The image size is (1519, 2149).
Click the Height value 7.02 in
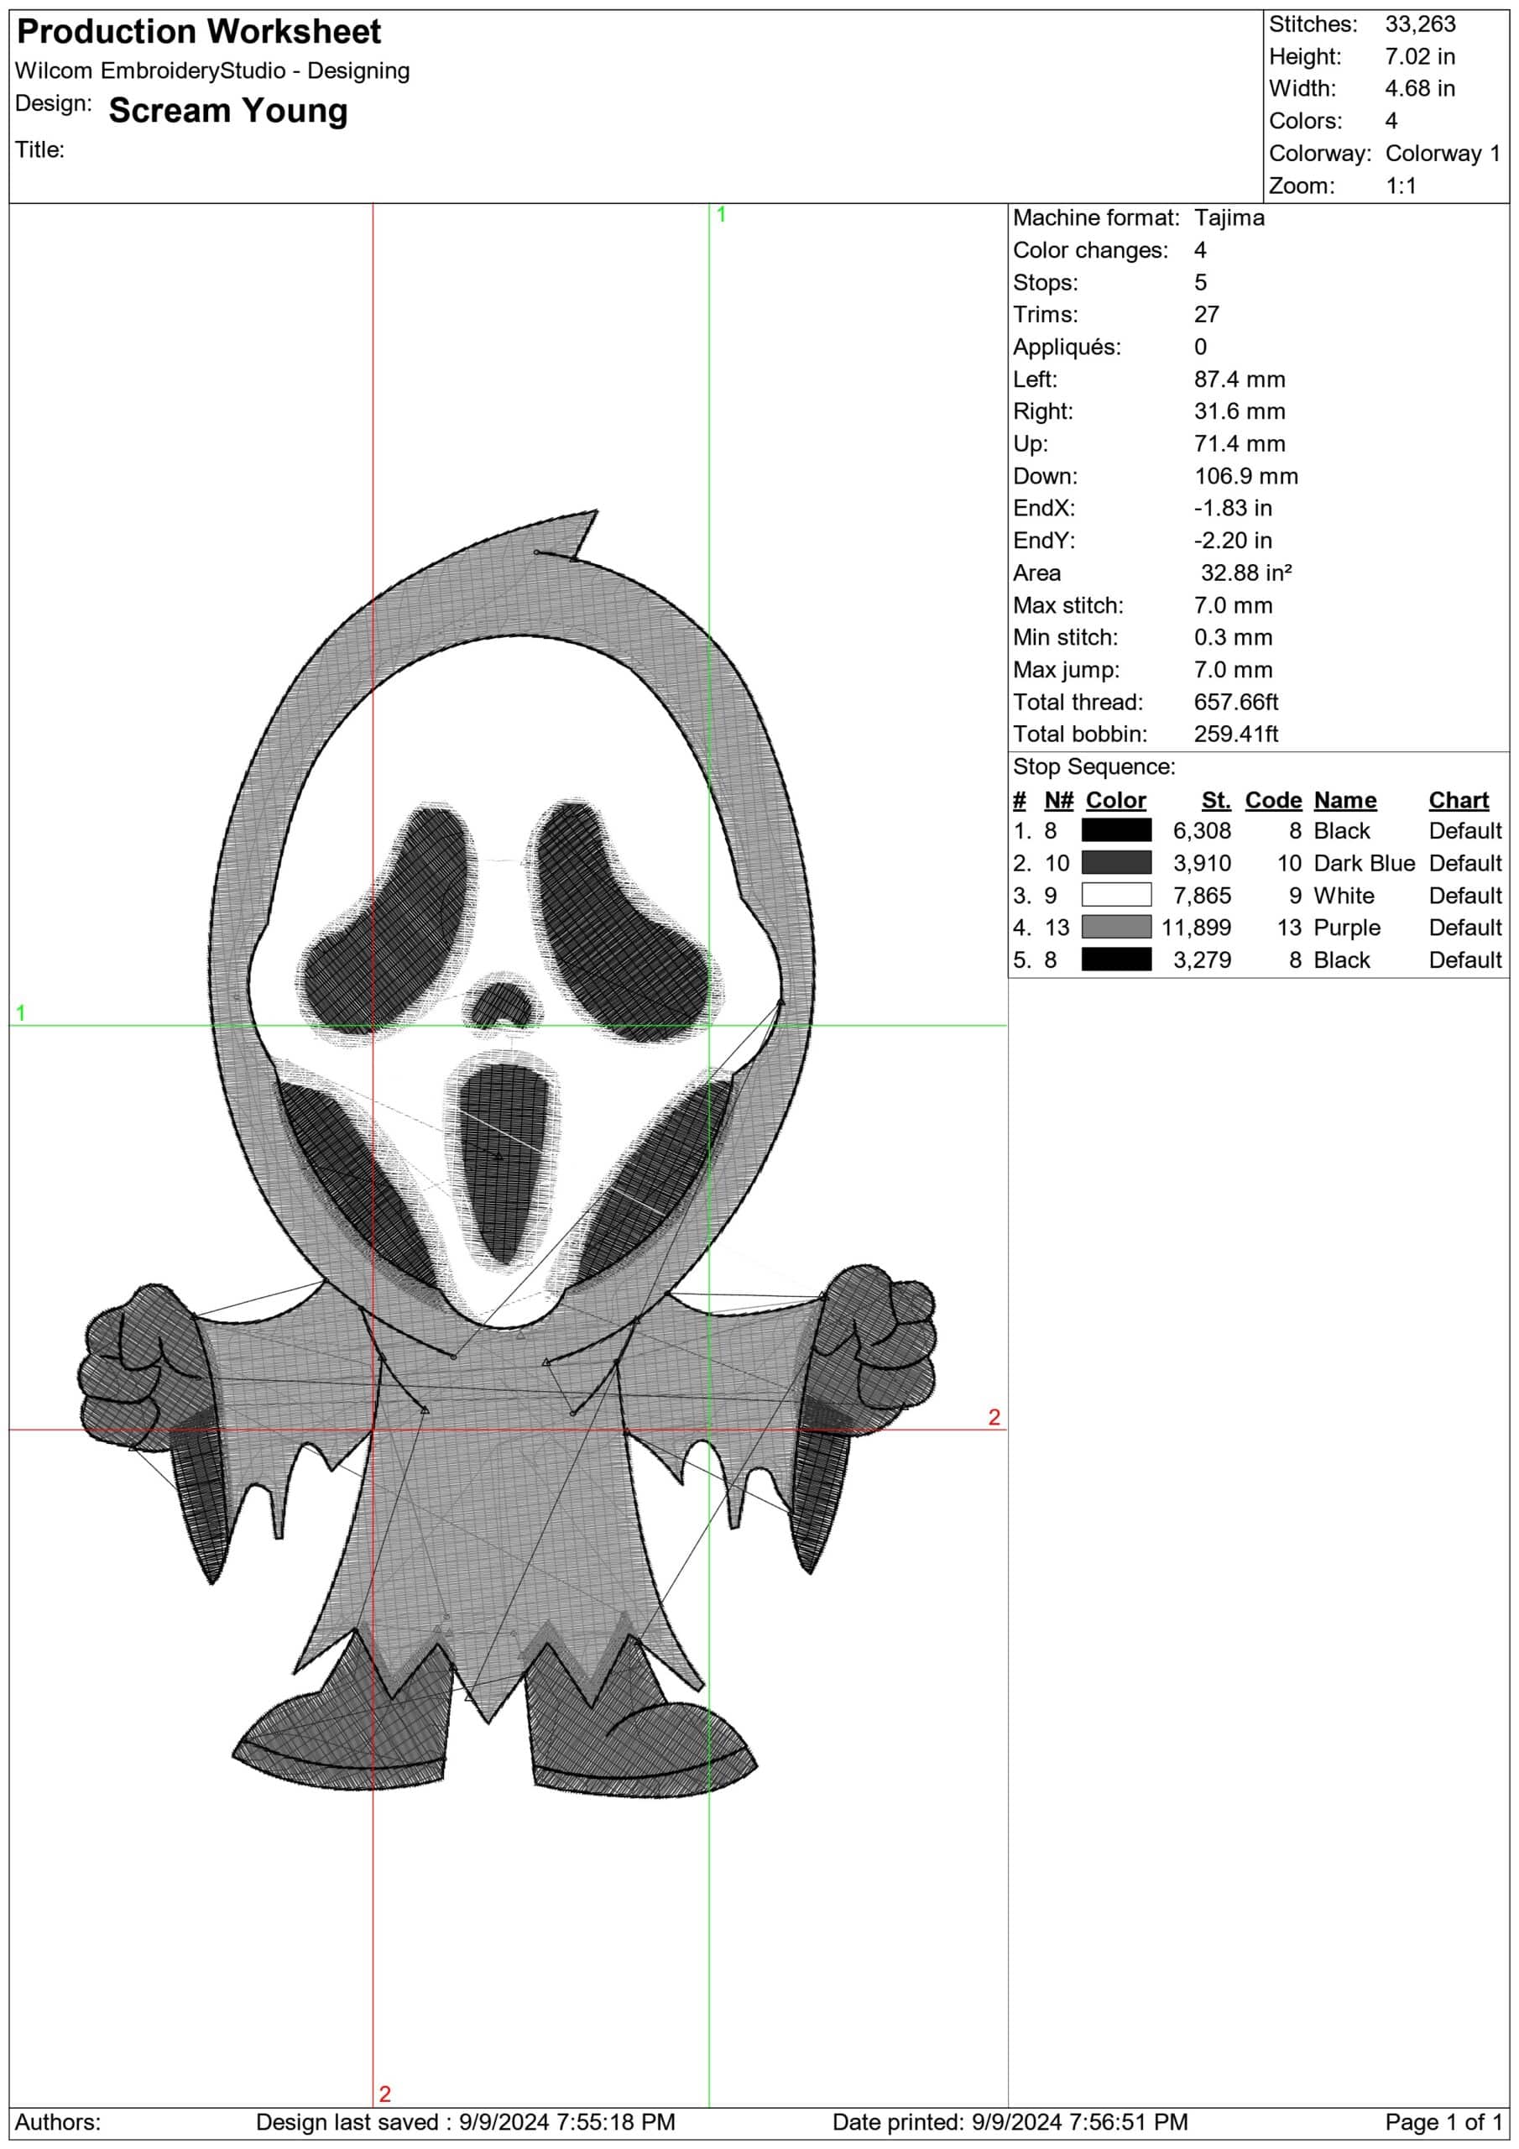[x=1420, y=56]
